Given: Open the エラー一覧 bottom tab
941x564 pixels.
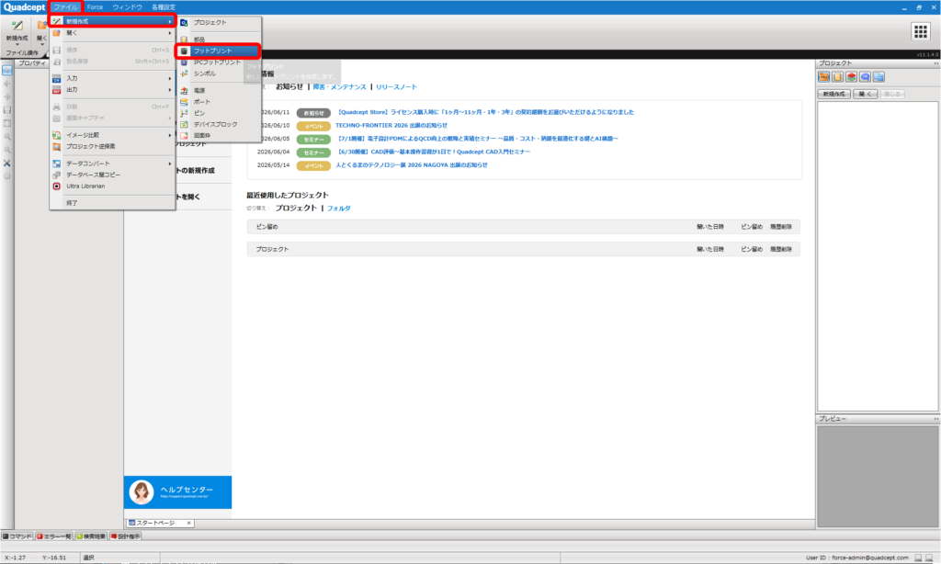Looking at the screenshot, I should click(x=54, y=536).
